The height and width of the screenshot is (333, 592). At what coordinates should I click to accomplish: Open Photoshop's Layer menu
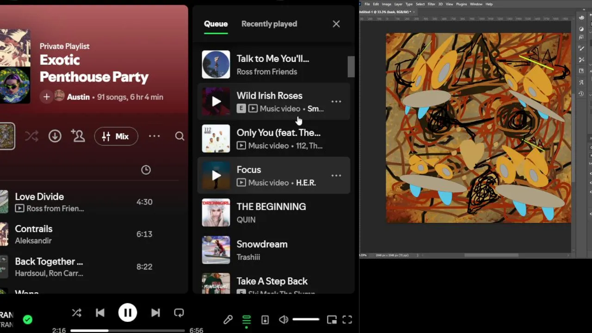coord(398,4)
